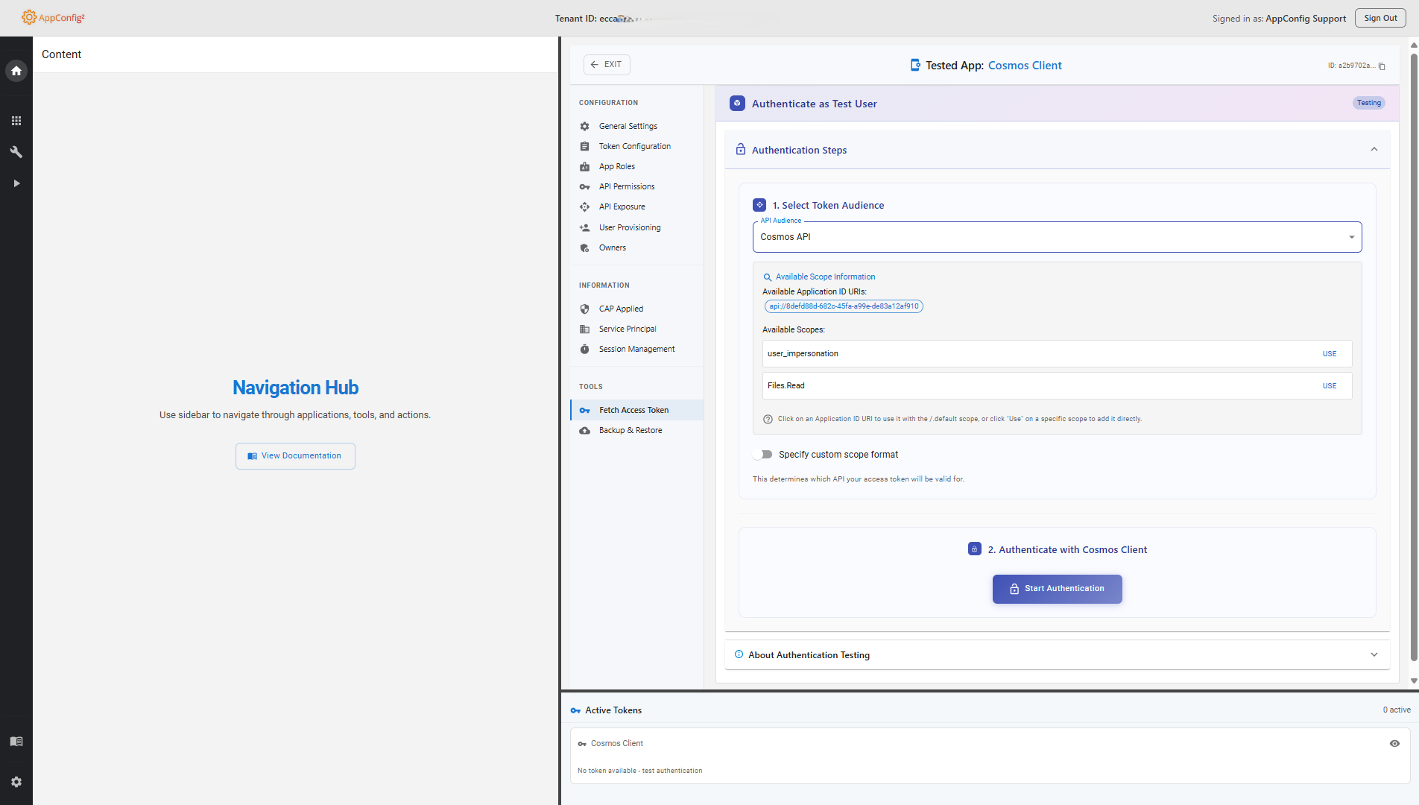
Task: Click the Authenticate with Cosmos Client step icon
Action: pos(975,549)
